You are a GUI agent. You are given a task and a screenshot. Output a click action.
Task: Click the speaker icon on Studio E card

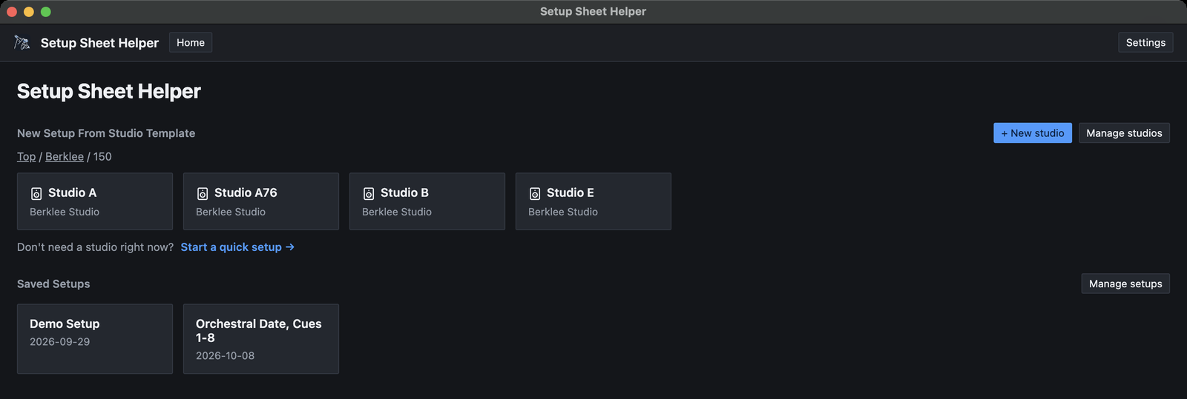click(x=535, y=193)
